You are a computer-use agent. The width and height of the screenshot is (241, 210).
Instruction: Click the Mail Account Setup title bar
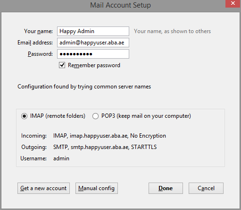pos(120,5)
